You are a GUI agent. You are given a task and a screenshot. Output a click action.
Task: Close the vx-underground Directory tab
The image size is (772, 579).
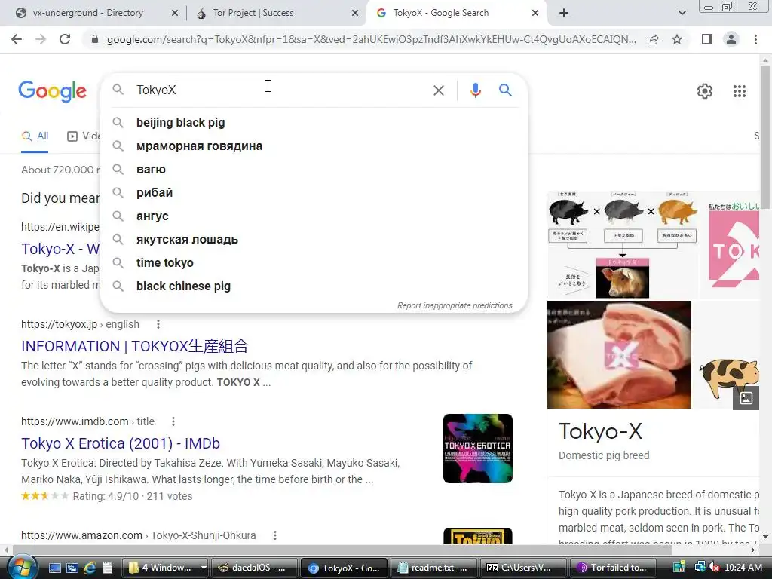click(x=175, y=13)
